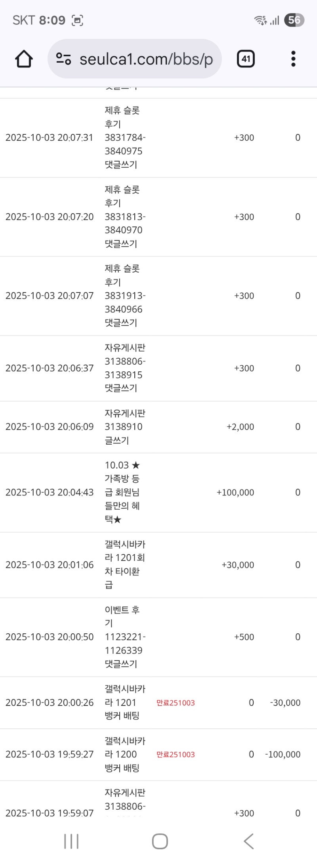Tap the 갤럭시바카라 1200 뱅커 배팅 entry
Viewport: 317px width, 864px height.
pos(124,755)
